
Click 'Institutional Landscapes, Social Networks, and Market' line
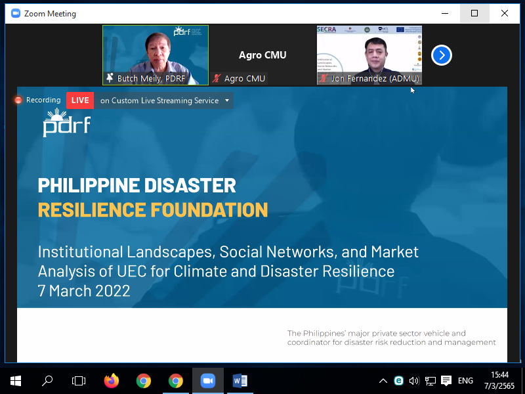tap(228, 252)
